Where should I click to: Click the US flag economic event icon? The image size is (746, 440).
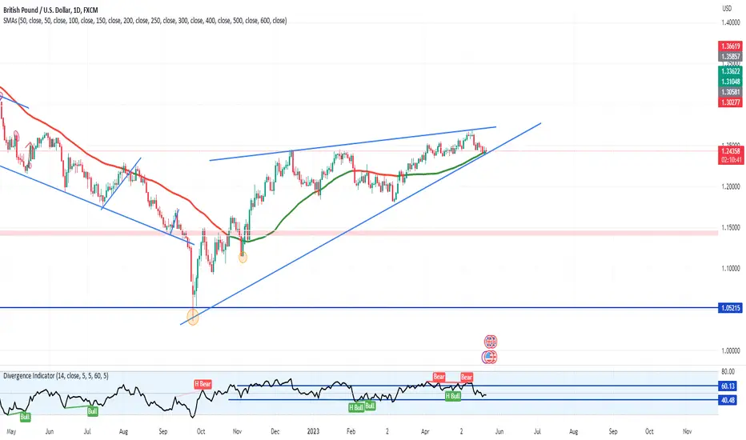tap(490, 357)
